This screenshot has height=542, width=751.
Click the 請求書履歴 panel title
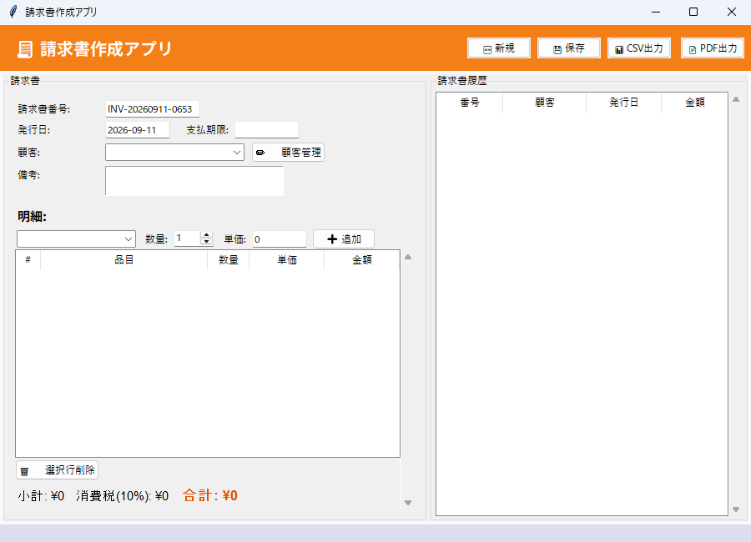(462, 81)
